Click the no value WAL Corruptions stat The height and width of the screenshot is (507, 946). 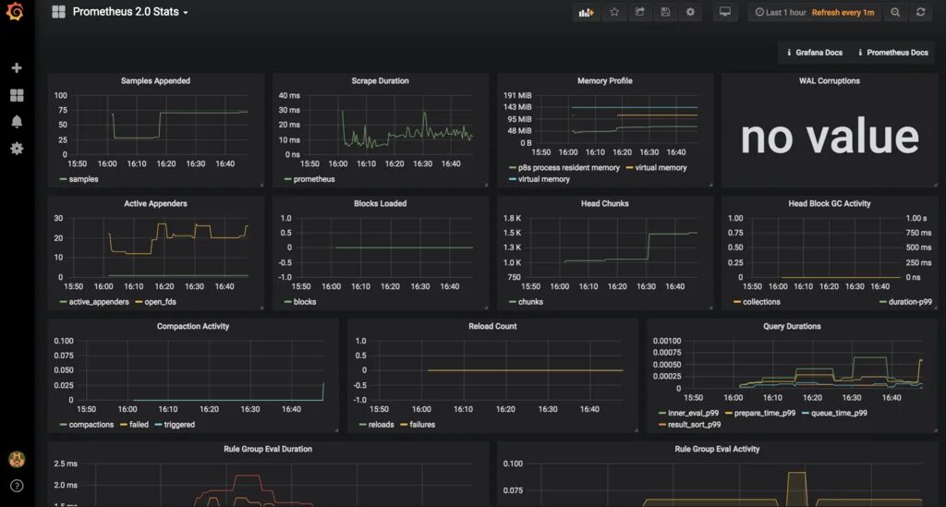830,138
